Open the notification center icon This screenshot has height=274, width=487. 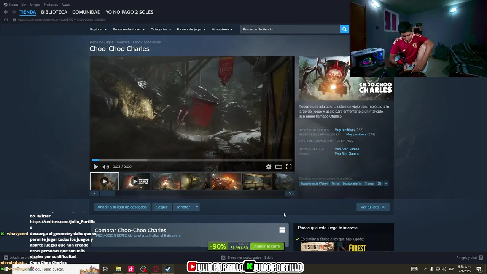pos(479,269)
